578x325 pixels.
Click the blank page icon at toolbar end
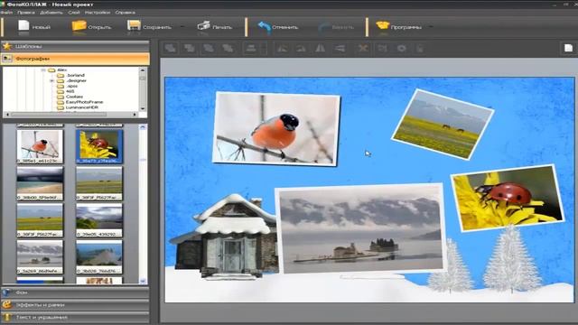click(x=568, y=48)
